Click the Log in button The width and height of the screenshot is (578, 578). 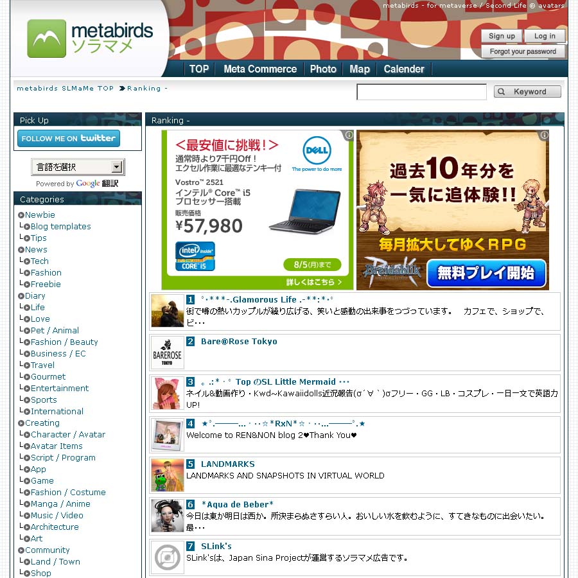(545, 36)
